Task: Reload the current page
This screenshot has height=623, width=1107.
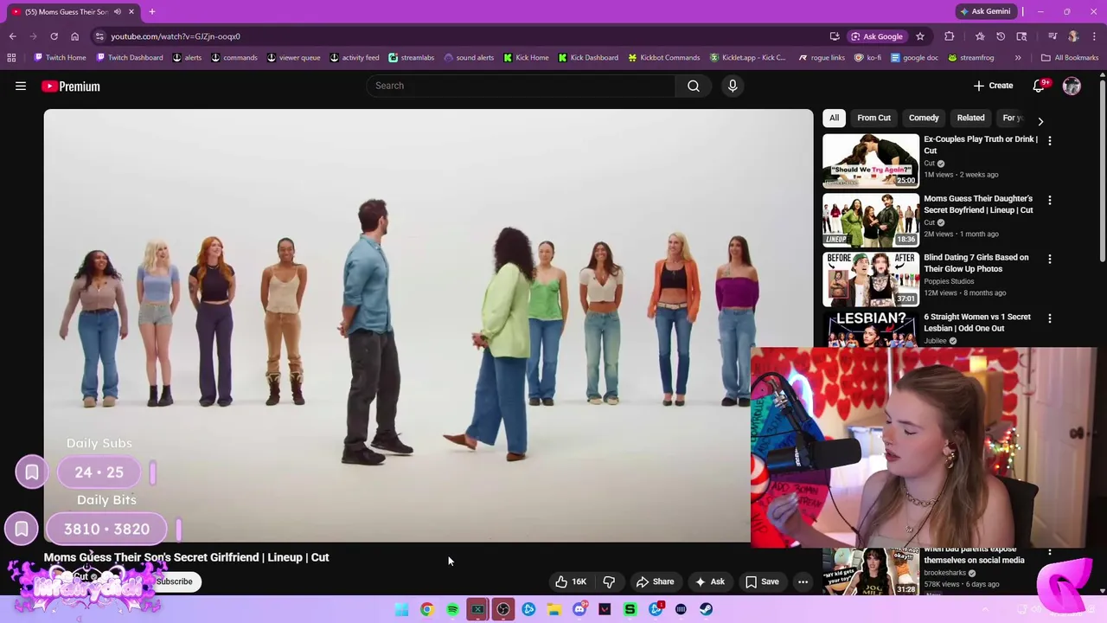Action: pos(54,36)
